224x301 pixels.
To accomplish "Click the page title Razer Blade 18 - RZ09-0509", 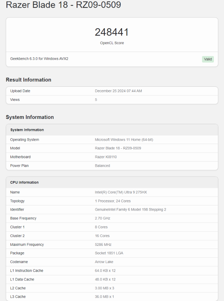I will click(x=63, y=5).
